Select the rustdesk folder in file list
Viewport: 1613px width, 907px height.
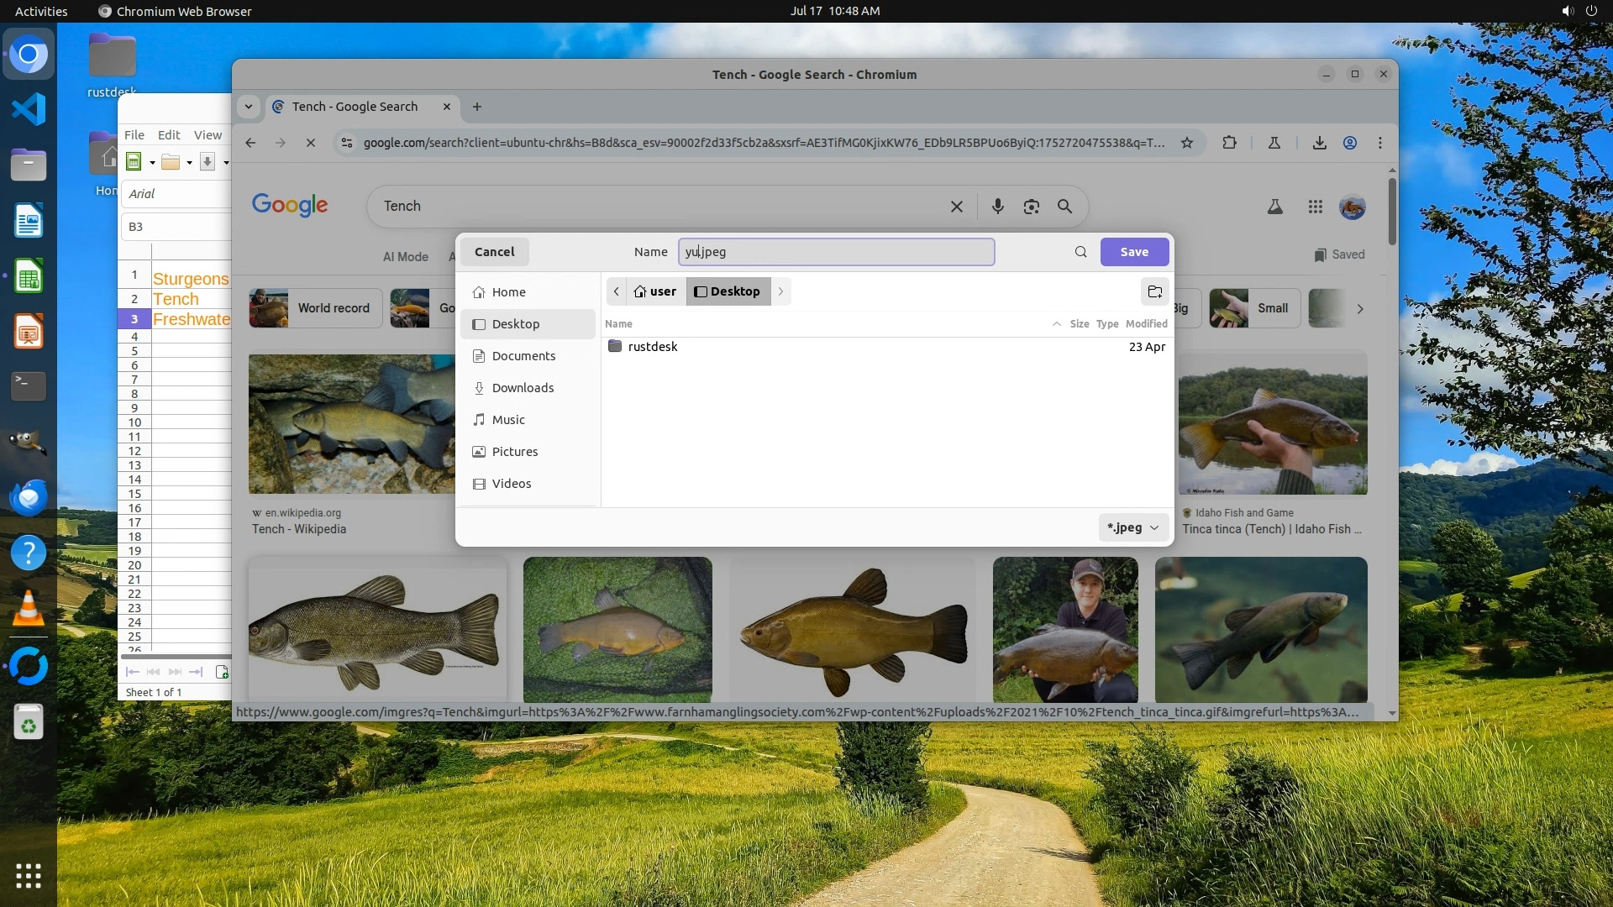pos(652,347)
